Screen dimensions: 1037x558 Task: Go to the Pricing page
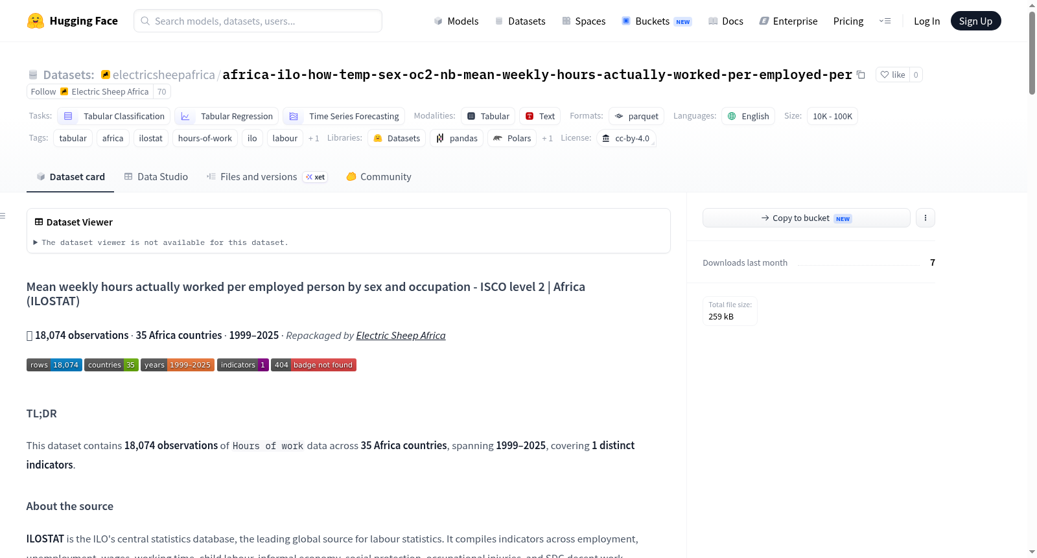(848, 21)
